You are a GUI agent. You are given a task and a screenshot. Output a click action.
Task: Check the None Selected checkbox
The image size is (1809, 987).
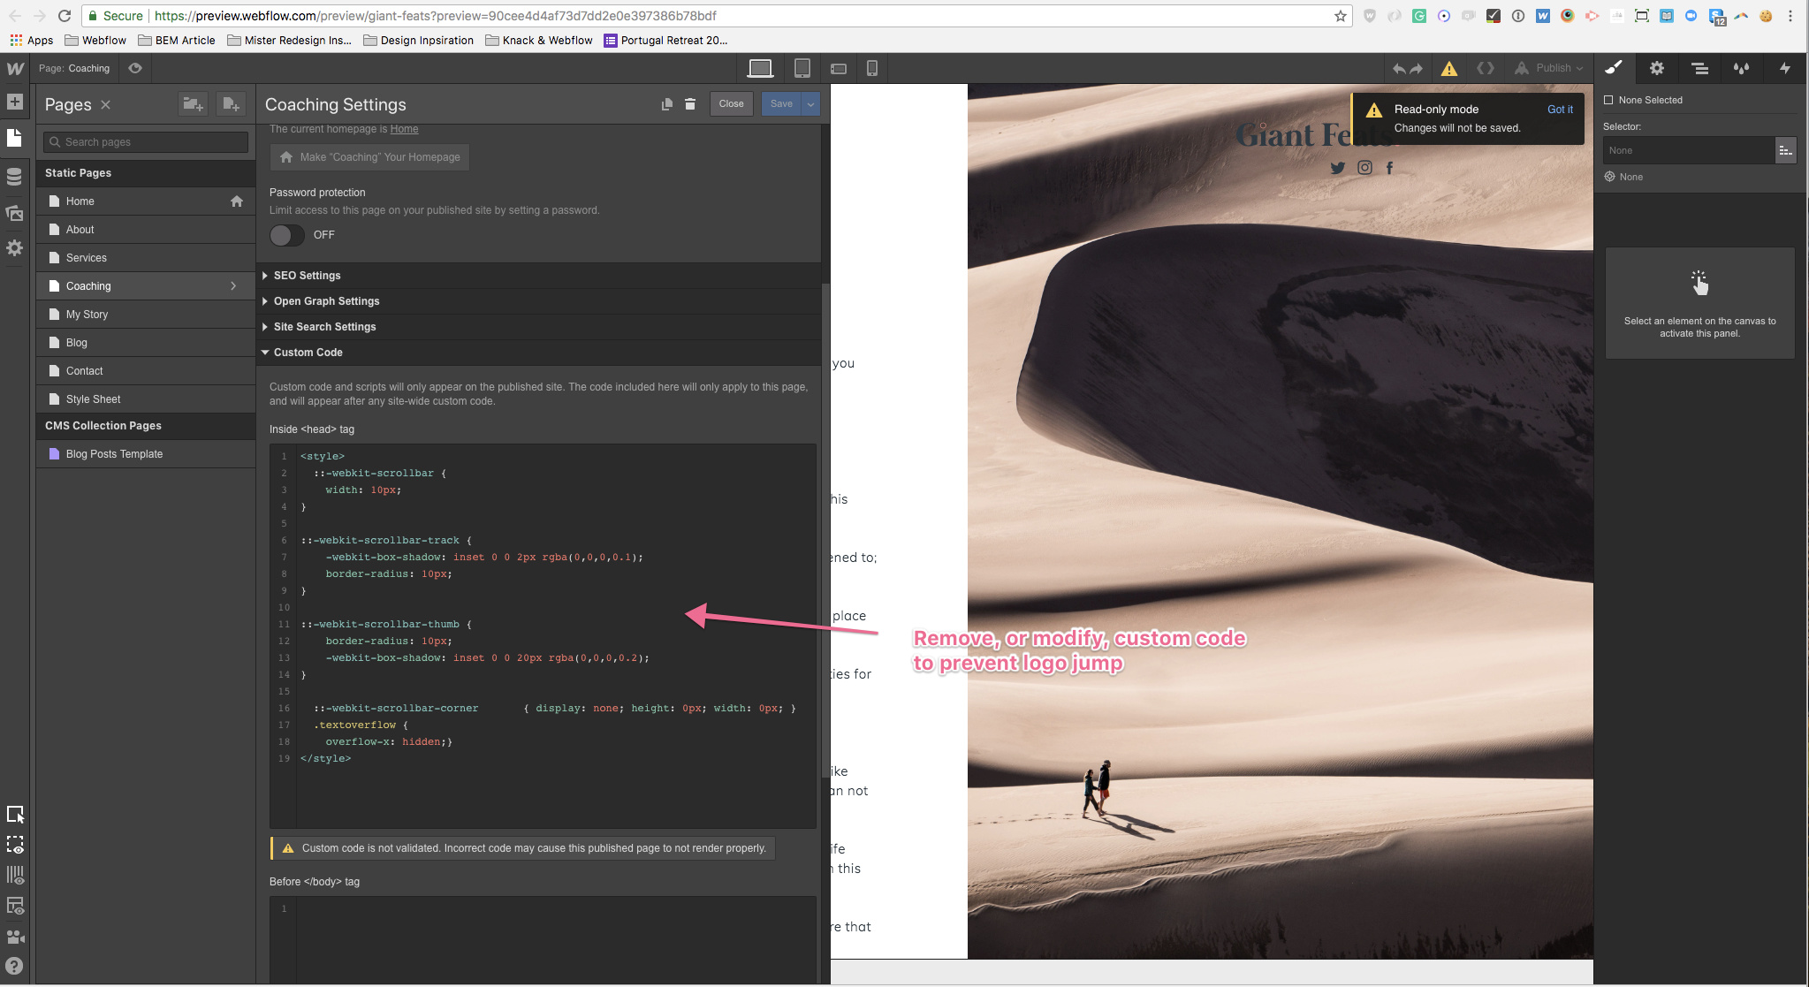point(1608,100)
